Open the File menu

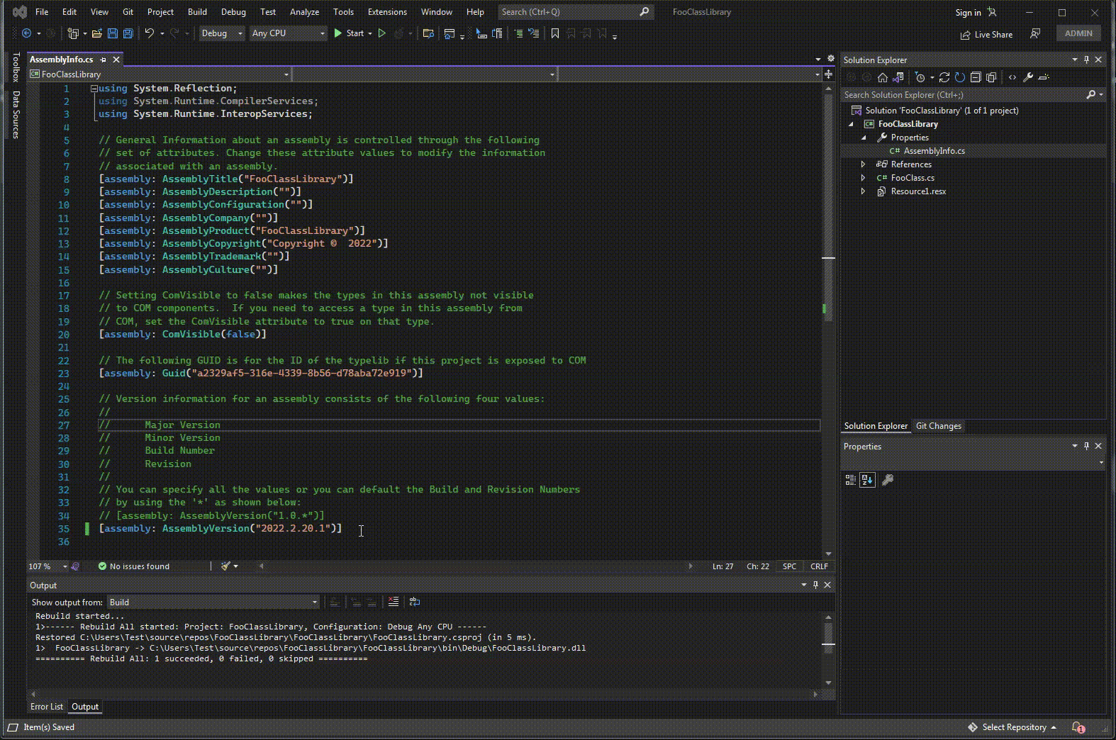point(42,12)
